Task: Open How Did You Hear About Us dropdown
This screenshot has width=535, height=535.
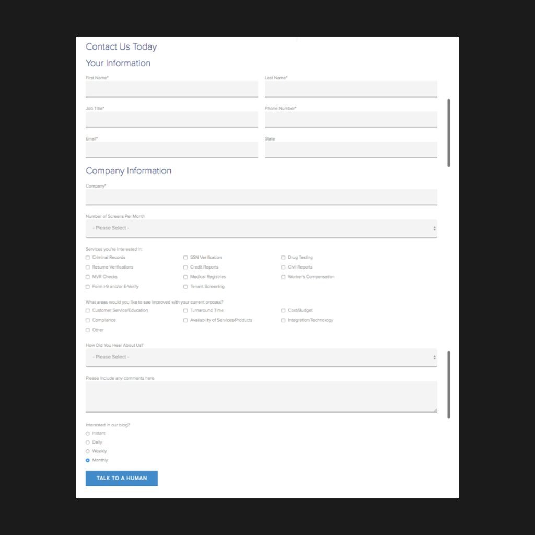Action: [261, 357]
